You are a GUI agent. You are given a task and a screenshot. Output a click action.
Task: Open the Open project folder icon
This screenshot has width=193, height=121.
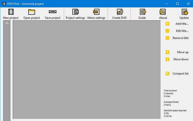(x=32, y=12)
